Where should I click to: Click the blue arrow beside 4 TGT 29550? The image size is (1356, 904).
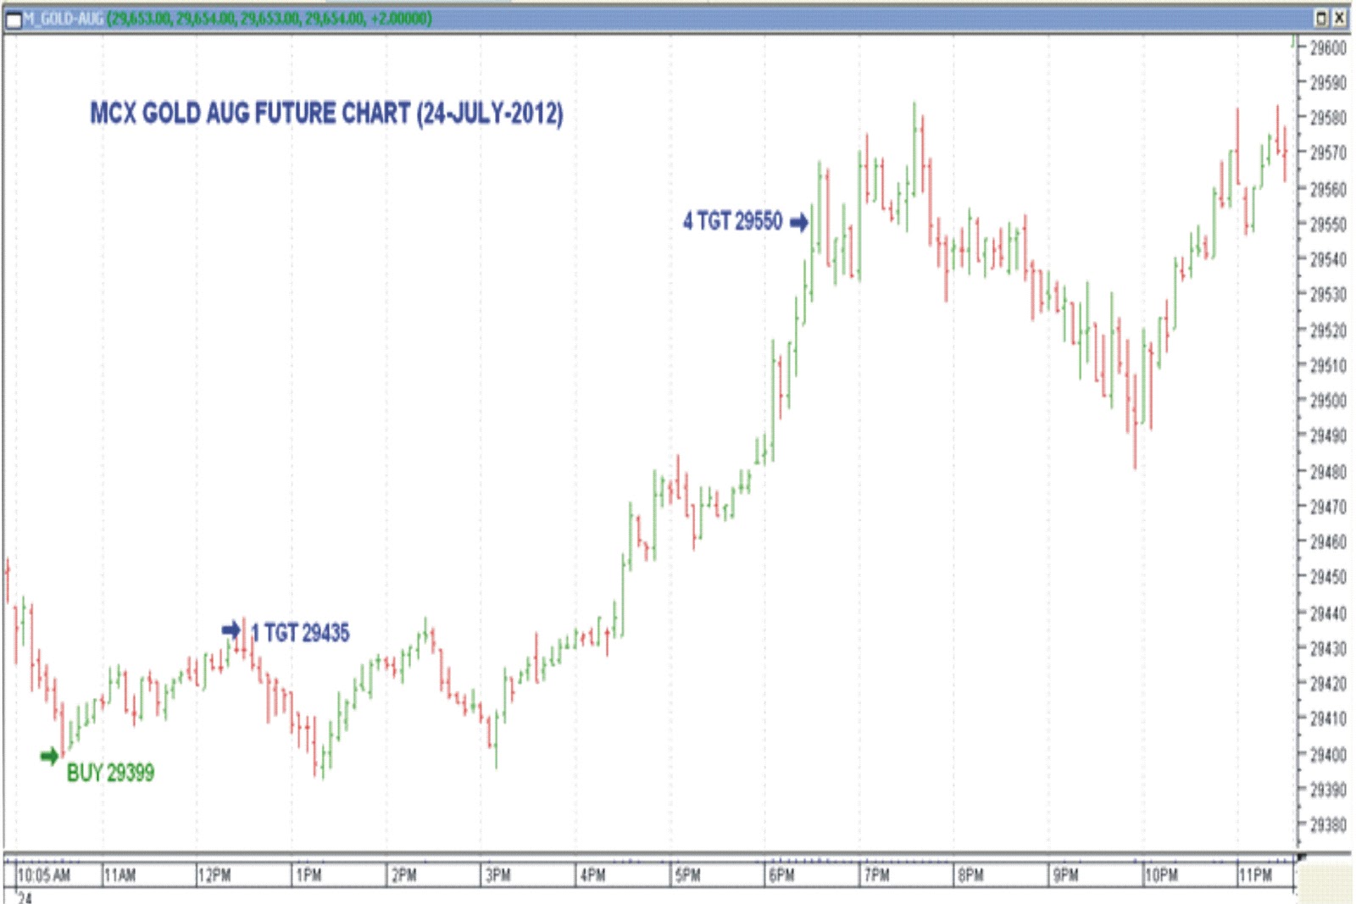[x=797, y=222]
